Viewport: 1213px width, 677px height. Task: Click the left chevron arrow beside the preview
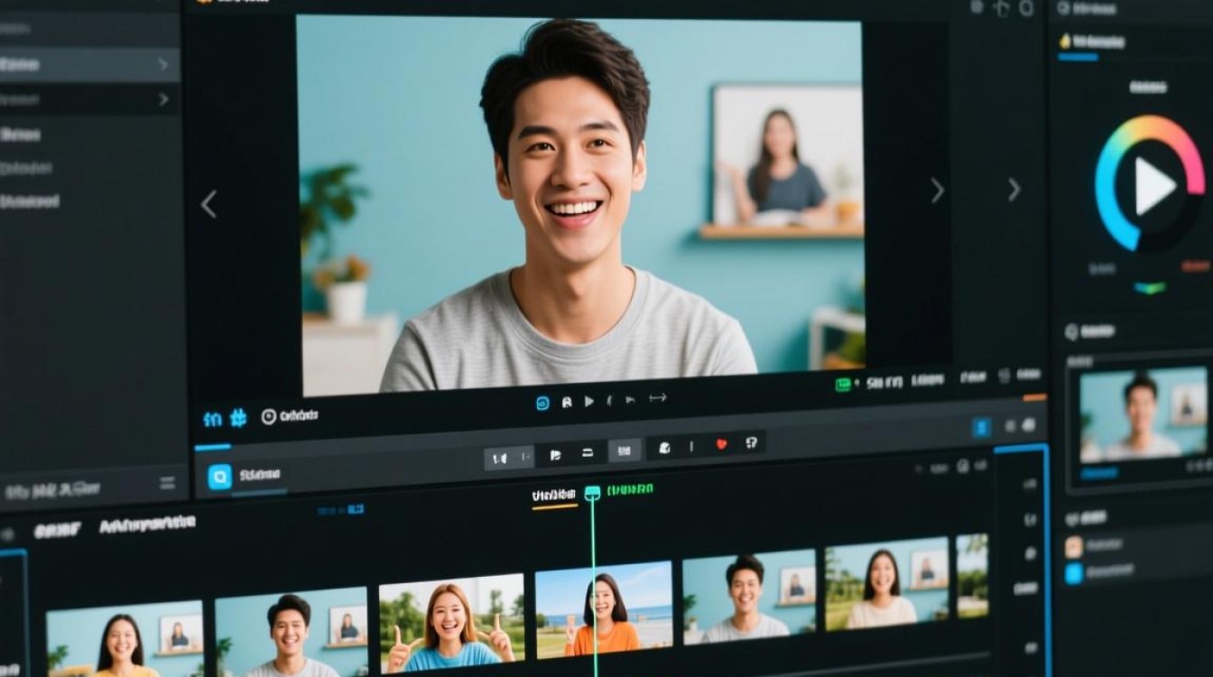tap(208, 204)
